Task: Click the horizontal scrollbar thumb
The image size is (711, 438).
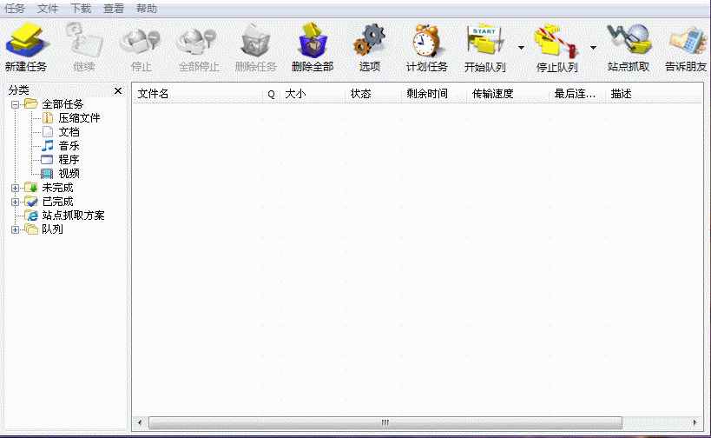Action: pyautogui.click(x=385, y=422)
